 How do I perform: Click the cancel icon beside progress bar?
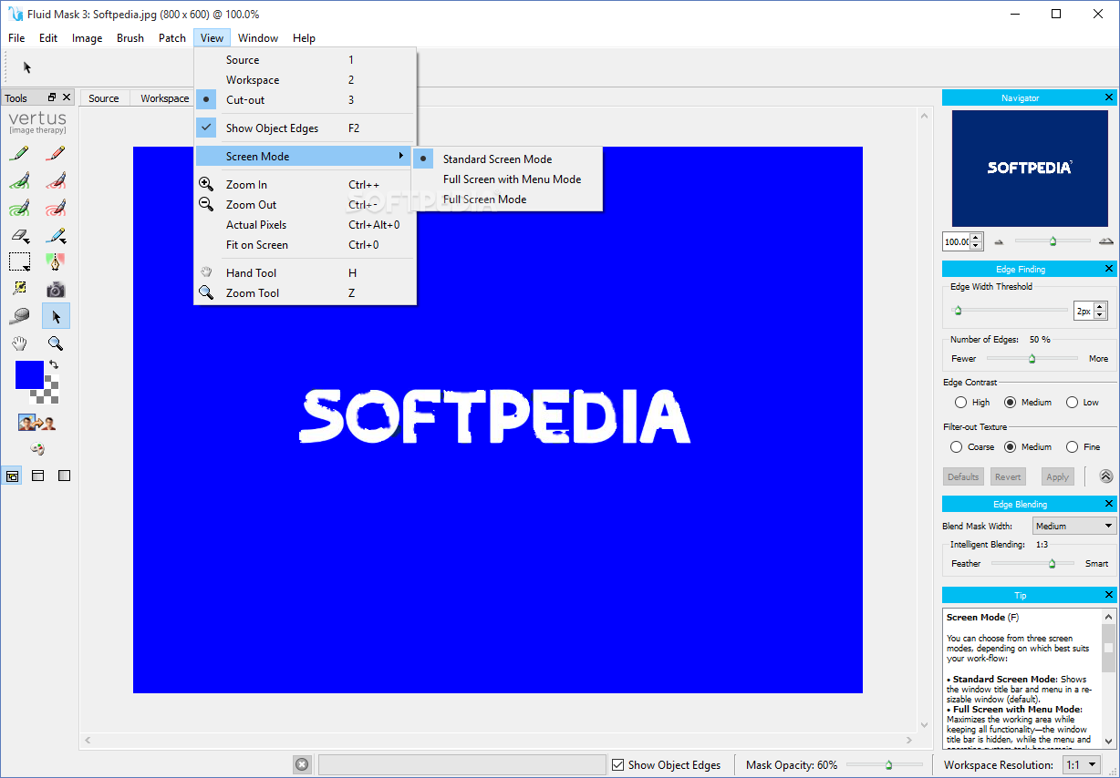coord(302,764)
